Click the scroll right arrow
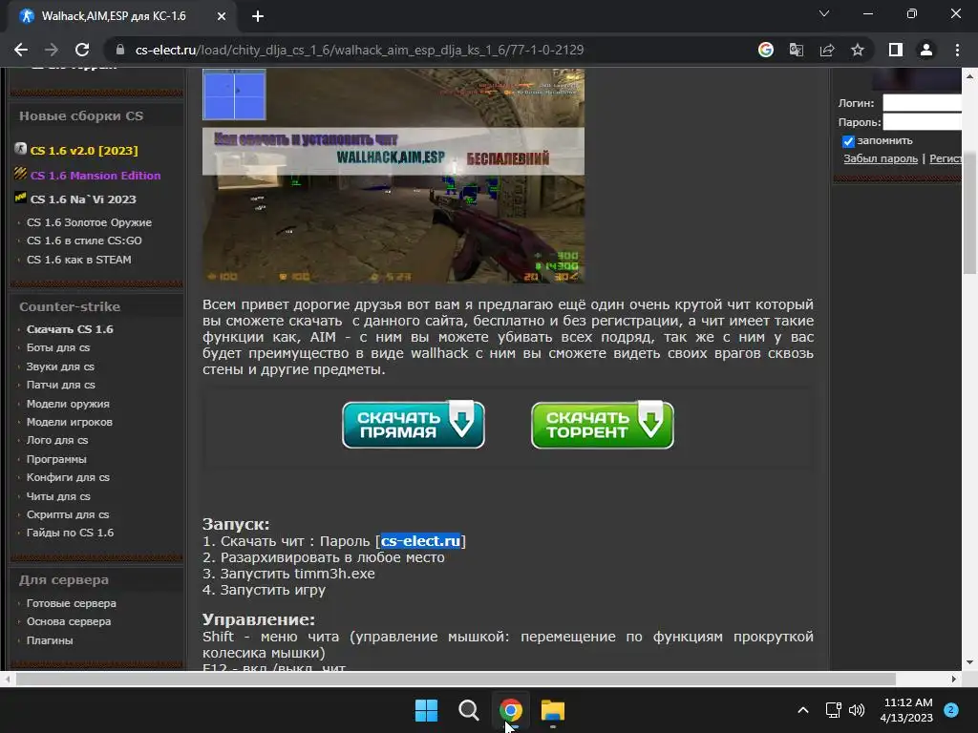This screenshot has width=978, height=733. point(954,679)
